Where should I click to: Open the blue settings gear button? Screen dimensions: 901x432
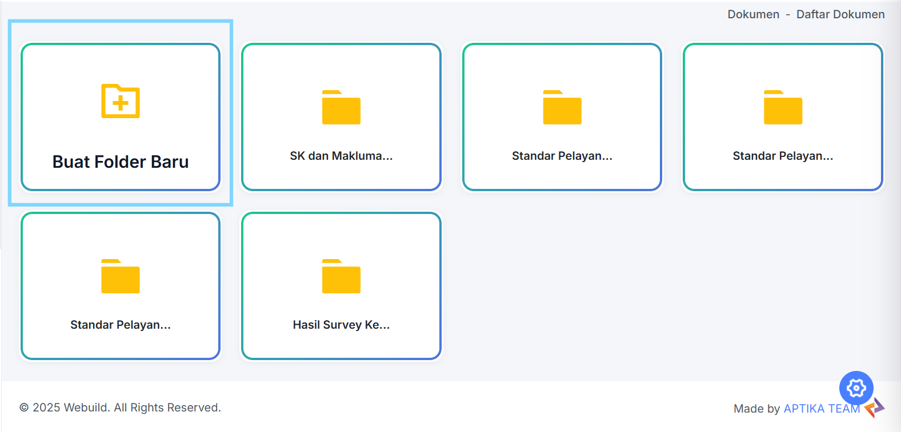(856, 388)
